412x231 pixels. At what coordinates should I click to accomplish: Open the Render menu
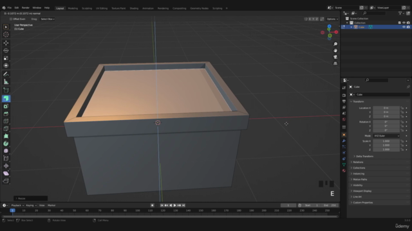[26, 8]
